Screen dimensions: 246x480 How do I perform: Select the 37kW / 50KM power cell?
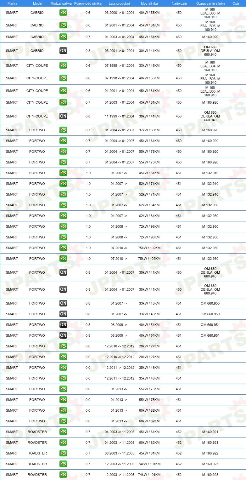(149, 130)
